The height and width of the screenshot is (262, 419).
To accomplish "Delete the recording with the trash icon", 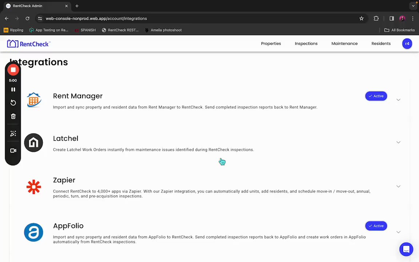I will 13,116.
